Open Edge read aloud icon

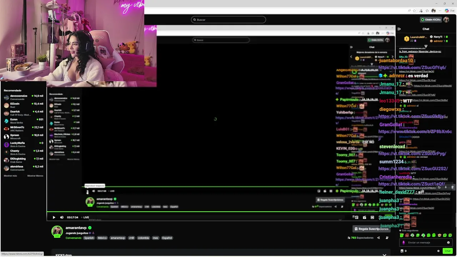[410, 11]
